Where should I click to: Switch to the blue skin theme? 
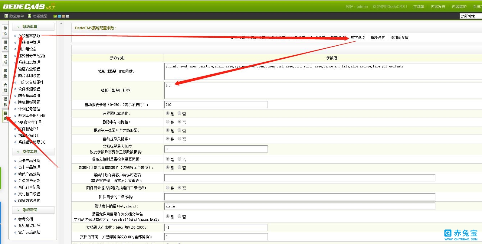click(59, 16)
